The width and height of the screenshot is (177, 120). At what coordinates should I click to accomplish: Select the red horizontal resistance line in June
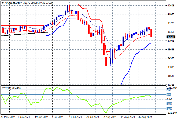point(21,26)
